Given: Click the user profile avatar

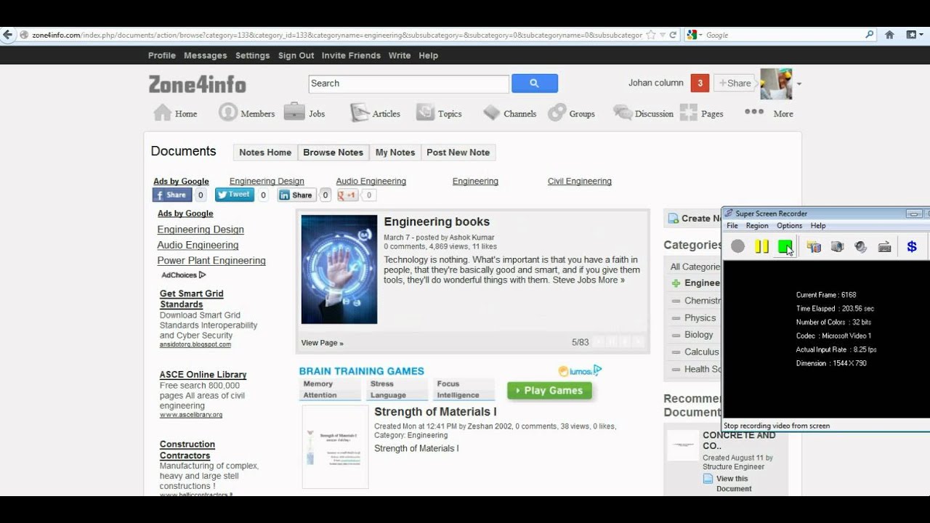Looking at the screenshot, I should pyautogui.click(x=776, y=84).
